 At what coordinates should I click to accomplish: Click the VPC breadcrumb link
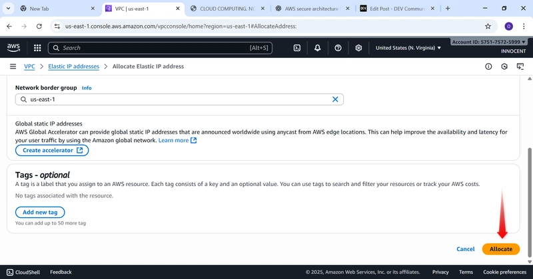[29, 66]
